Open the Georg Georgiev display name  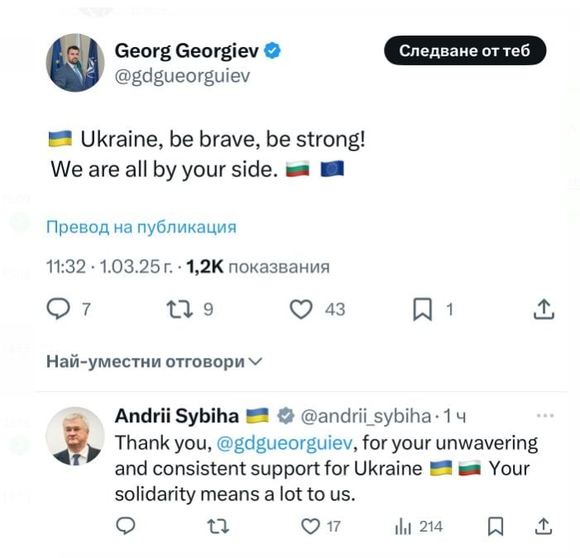(187, 50)
